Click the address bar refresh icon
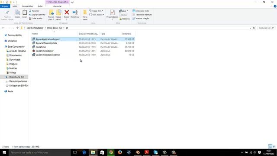Image resolution: width=277 pixels, height=156 pixels. (254, 28)
